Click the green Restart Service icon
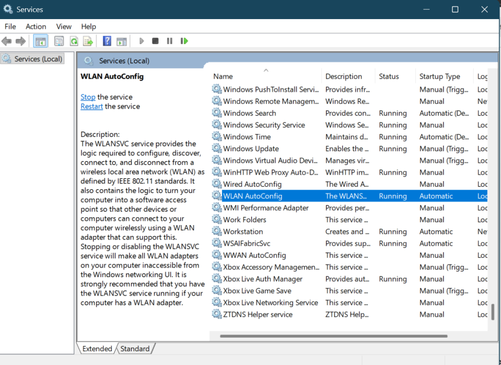This screenshot has width=501, height=365. 184,41
